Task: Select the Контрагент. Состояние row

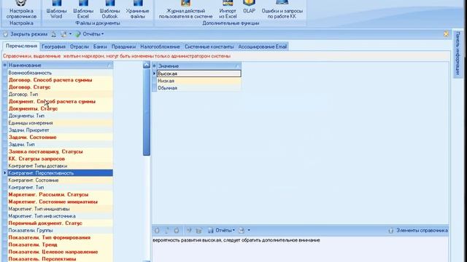Action: tap(60, 180)
